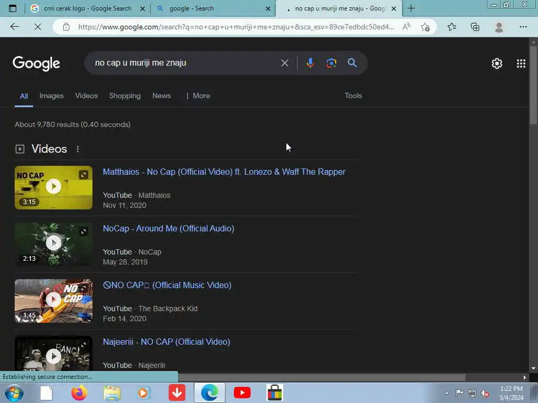Screen dimensions: 538x403
Task: Switch to News results tab
Action: click(162, 96)
